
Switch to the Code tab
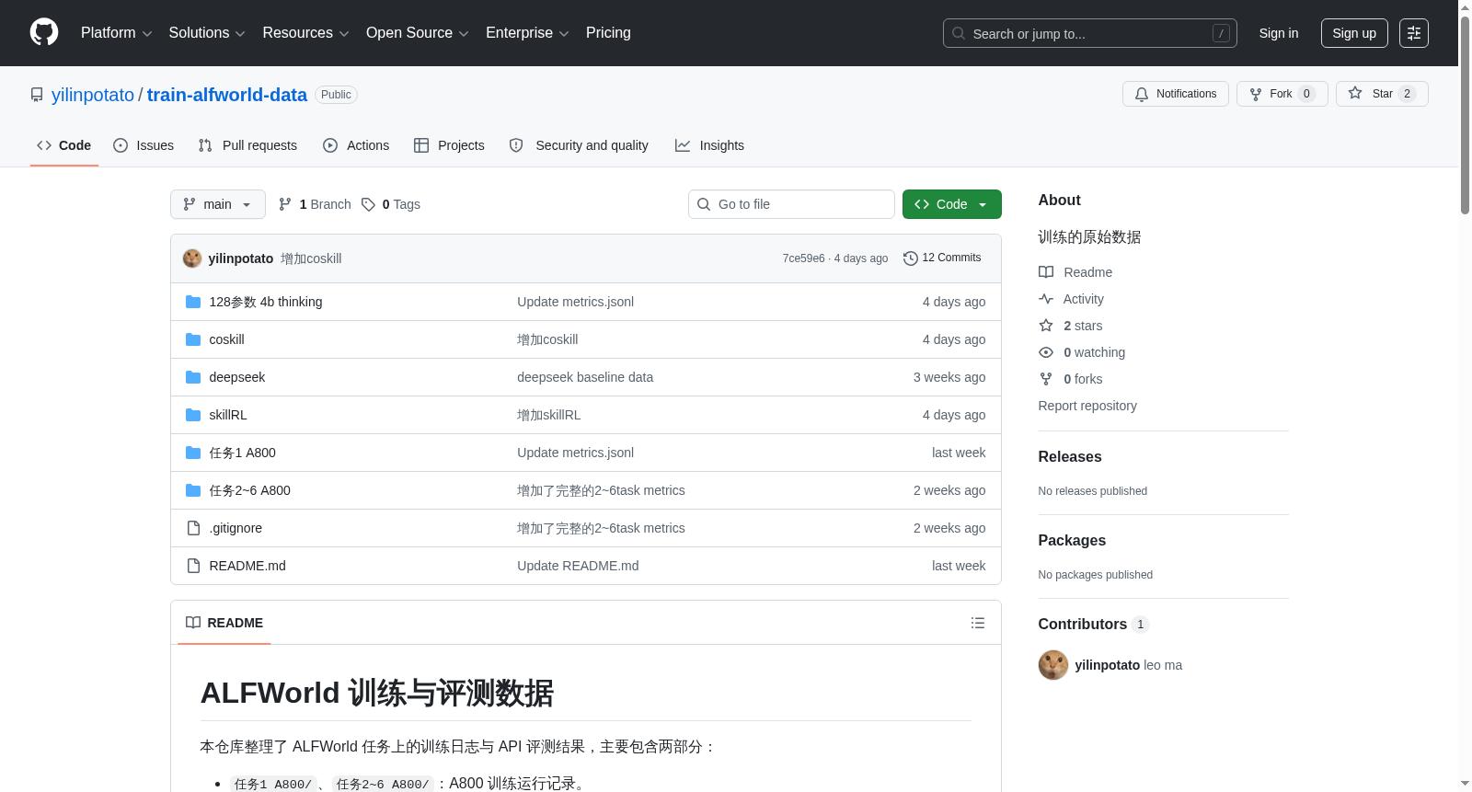click(x=64, y=145)
